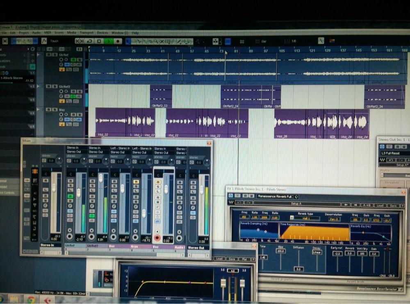Click the green transport Play button
Viewport: 410px width, 304px height.
108,41
